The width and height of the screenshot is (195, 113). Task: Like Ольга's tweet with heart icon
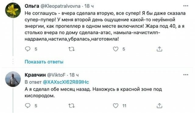pyautogui.click(x=115, y=49)
